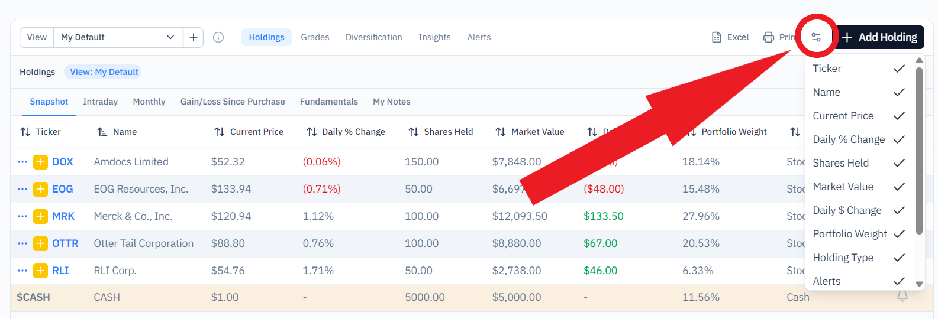Image resolution: width=938 pixels, height=319 pixels.
Task: Switch to the Diversification tab
Action: [x=374, y=37]
